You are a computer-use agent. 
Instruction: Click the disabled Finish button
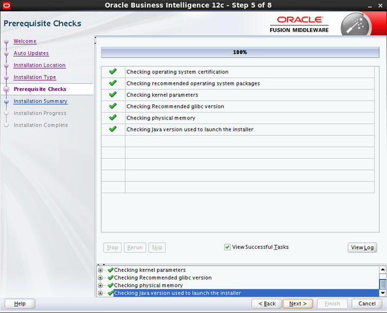pos(332,304)
